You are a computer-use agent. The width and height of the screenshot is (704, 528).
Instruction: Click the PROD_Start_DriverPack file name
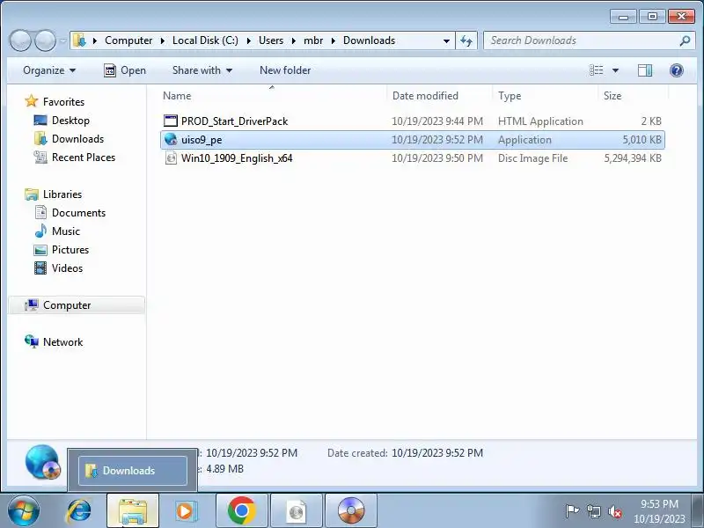tap(234, 121)
